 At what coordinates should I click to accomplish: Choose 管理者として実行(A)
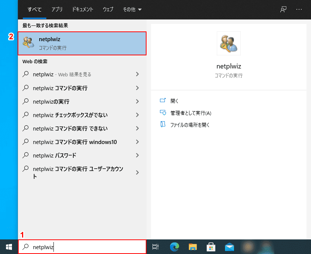(191, 113)
